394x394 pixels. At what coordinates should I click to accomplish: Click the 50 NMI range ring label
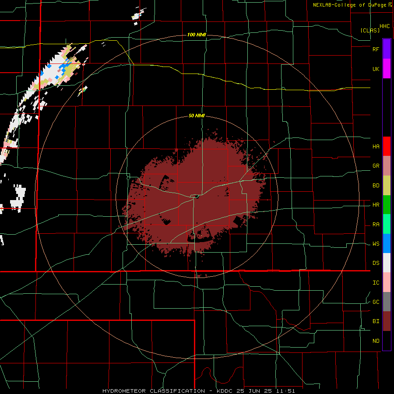point(197,116)
